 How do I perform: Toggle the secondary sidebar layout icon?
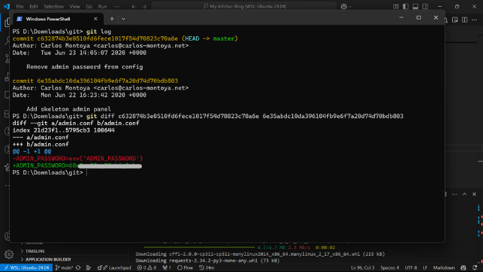[426, 7]
